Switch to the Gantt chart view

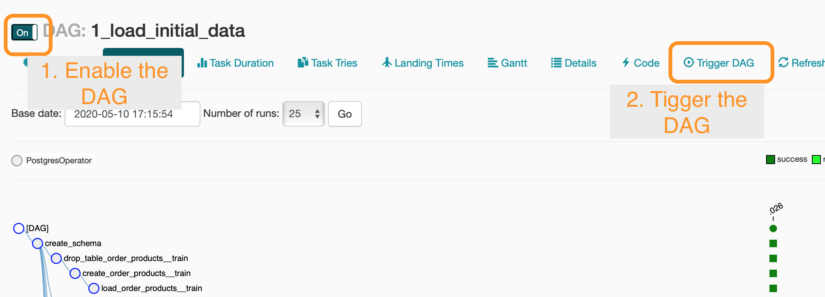point(507,63)
